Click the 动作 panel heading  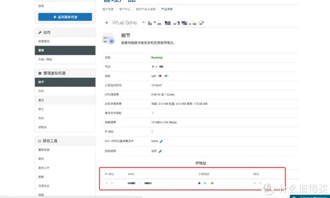tap(47, 32)
